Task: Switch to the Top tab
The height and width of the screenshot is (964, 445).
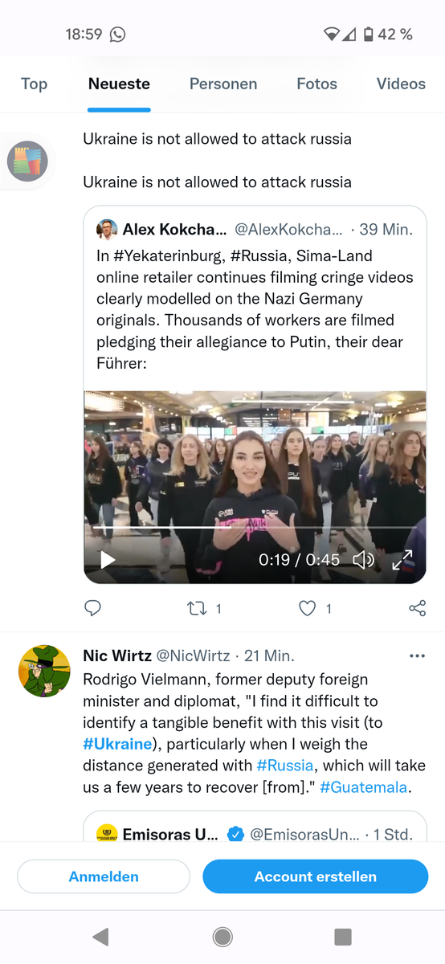Action: [x=34, y=84]
